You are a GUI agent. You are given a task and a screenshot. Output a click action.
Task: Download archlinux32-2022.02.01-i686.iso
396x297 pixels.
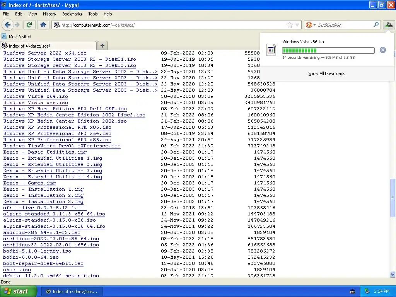pos(51,245)
